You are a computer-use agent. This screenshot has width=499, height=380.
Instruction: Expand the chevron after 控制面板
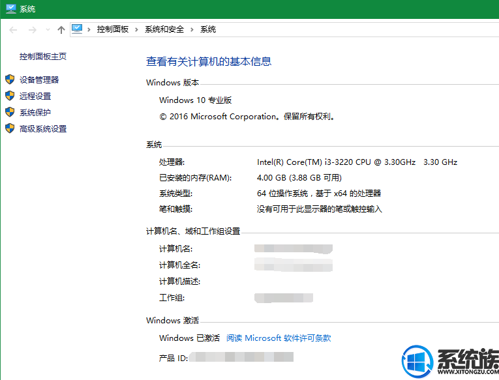click(136, 29)
